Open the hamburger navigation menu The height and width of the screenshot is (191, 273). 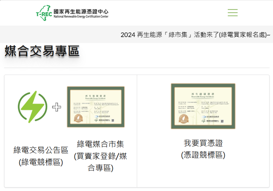[233, 13]
